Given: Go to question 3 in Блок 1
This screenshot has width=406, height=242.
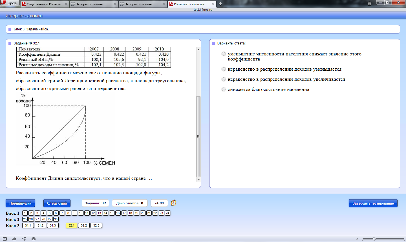Looking at the screenshot, I should (x=37, y=213).
